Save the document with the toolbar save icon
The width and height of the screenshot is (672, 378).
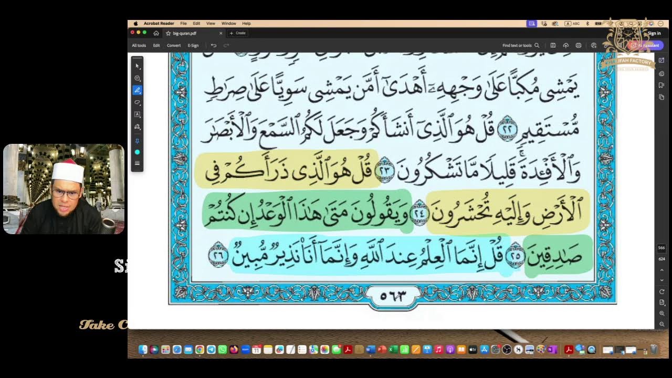[553, 46]
